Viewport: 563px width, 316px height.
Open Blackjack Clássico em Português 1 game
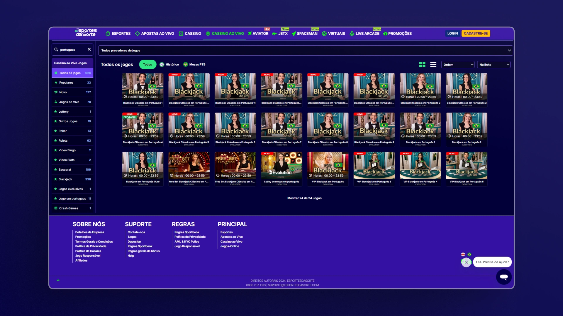pos(143,90)
